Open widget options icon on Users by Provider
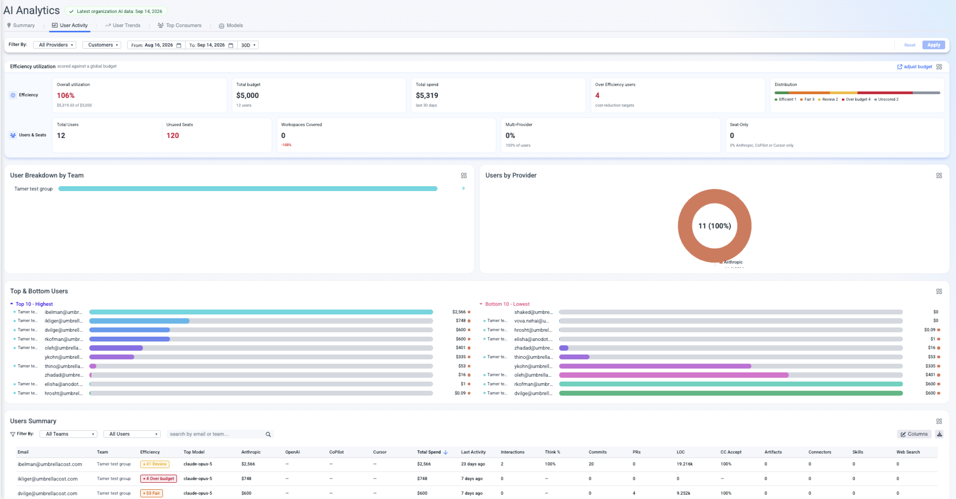Viewport: 956px width, 499px height. pos(939,175)
